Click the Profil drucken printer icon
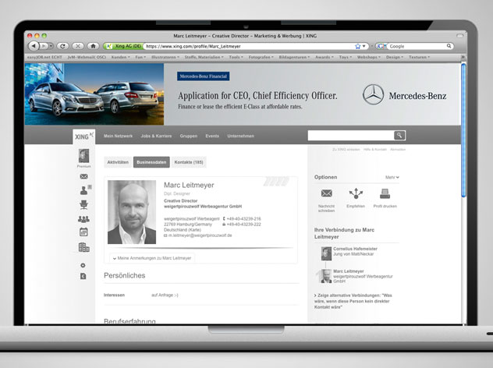493x368 pixels. tap(385, 193)
